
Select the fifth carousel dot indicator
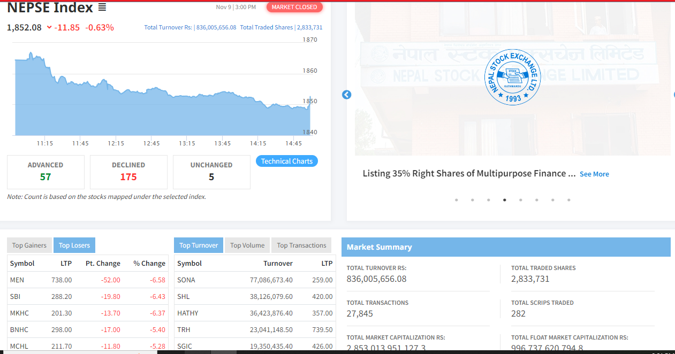tap(520, 200)
